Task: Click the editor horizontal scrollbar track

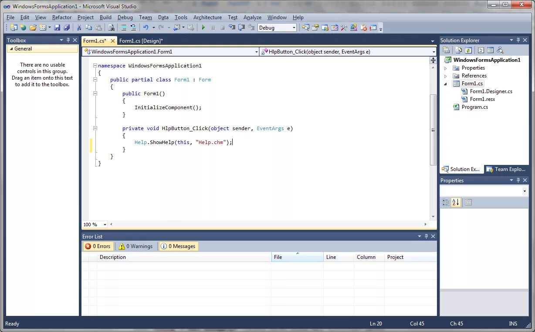Action: 268,225
